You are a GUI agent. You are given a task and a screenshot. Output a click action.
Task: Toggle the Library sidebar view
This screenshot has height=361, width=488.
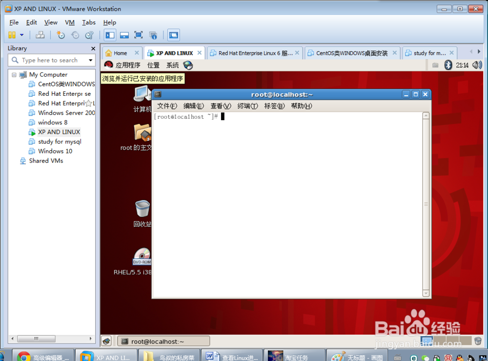coord(110,35)
